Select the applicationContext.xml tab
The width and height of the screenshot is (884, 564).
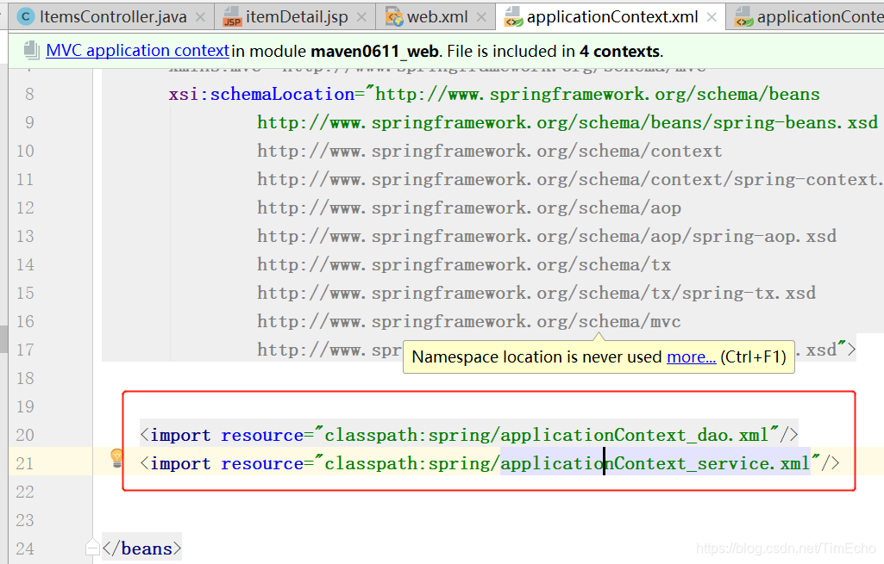click(x=611, y=17)
